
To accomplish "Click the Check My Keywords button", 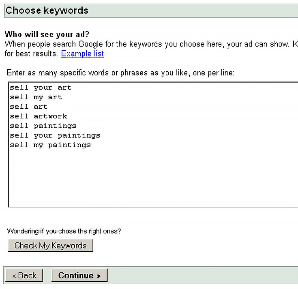I will (51, 245).
